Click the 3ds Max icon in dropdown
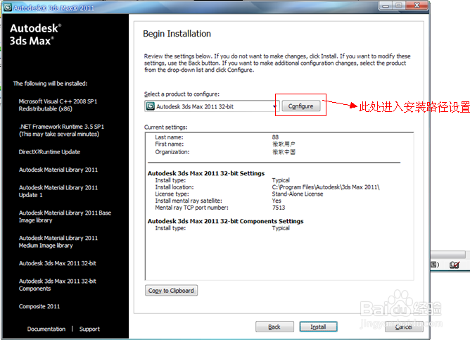470x340 pixels. point(150,106)
